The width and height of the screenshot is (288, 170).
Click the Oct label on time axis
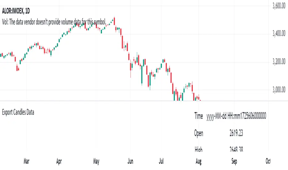pyautogui.click(x=268, y=161)
